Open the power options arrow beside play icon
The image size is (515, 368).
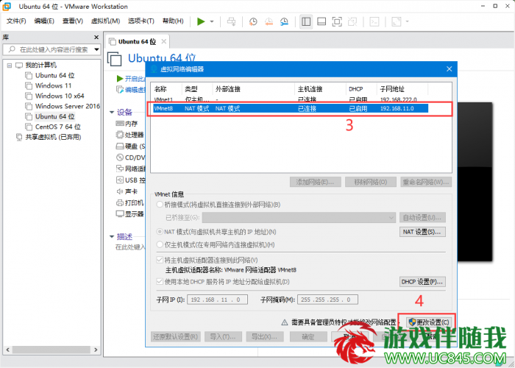pos(212,21)
